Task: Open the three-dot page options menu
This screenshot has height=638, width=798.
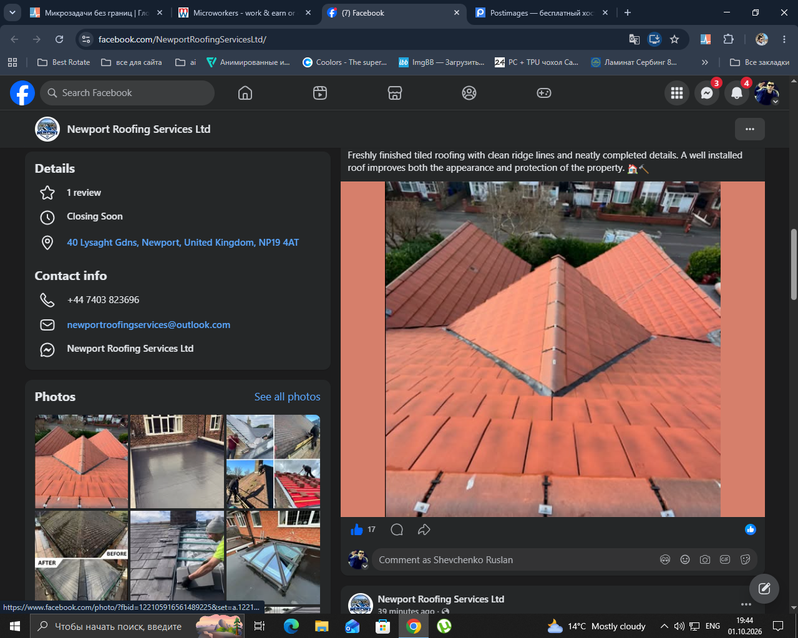Action: (x=750, y=129)
